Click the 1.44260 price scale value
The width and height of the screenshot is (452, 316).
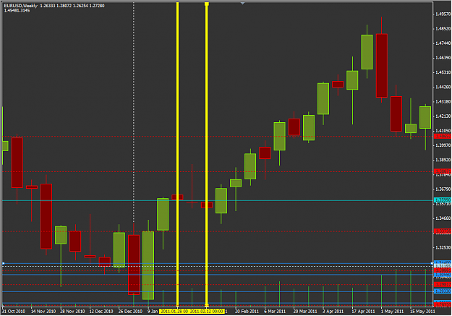coord(443,87)
